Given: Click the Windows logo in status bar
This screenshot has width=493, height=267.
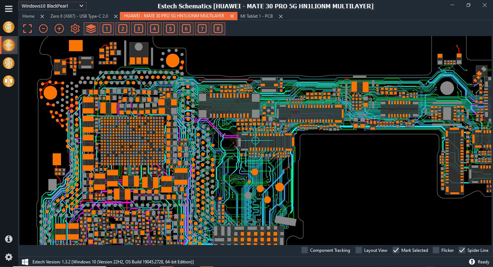Looking at the screenshot, I should click(25, 262).
